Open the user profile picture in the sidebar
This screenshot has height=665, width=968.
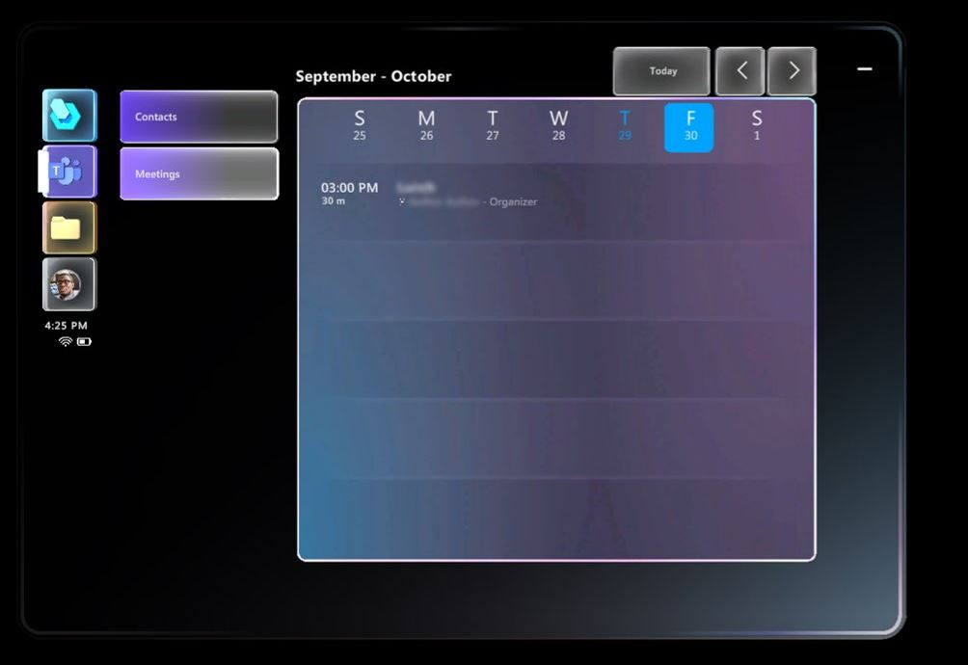(68, 284)
